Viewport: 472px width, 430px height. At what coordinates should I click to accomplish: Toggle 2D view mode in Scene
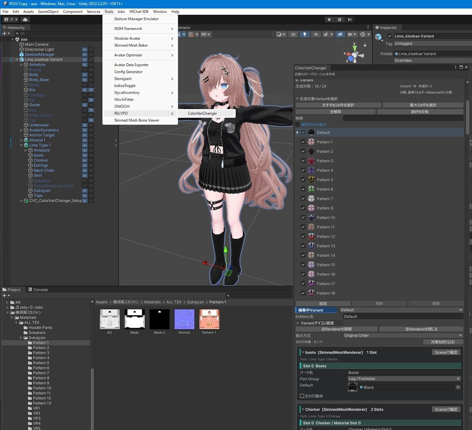pos(293,34)
